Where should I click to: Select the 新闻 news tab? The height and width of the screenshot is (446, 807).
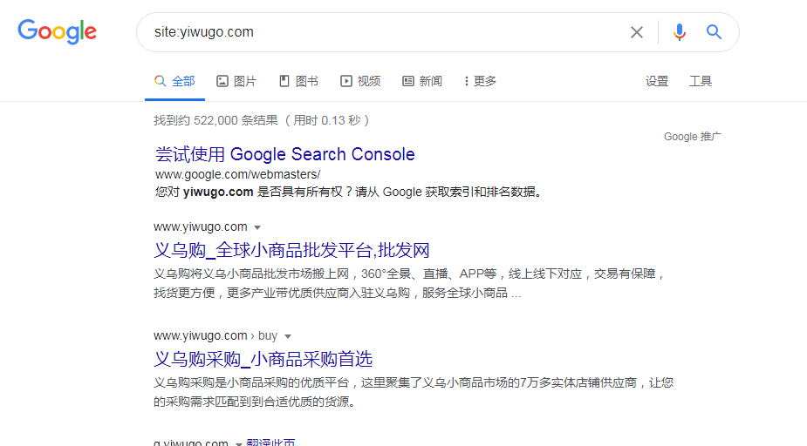[x=422, y=81]
